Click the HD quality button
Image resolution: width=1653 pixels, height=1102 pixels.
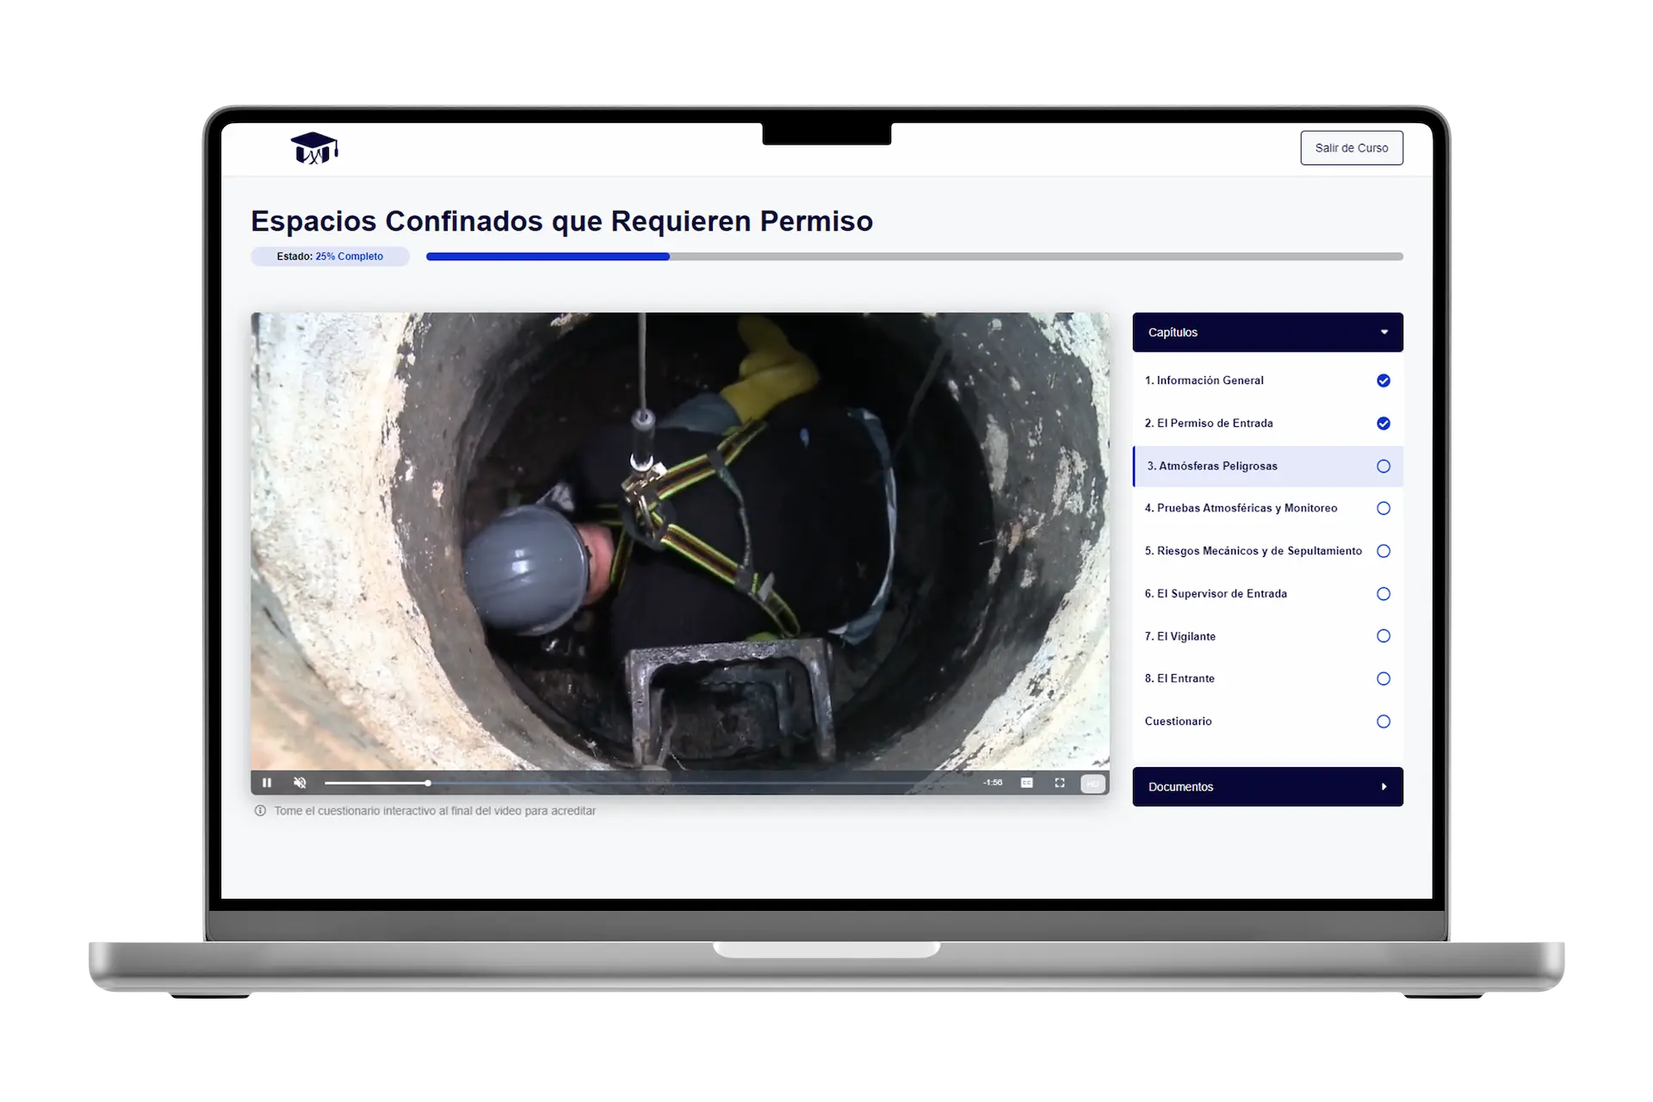(x=1093, y=783)
